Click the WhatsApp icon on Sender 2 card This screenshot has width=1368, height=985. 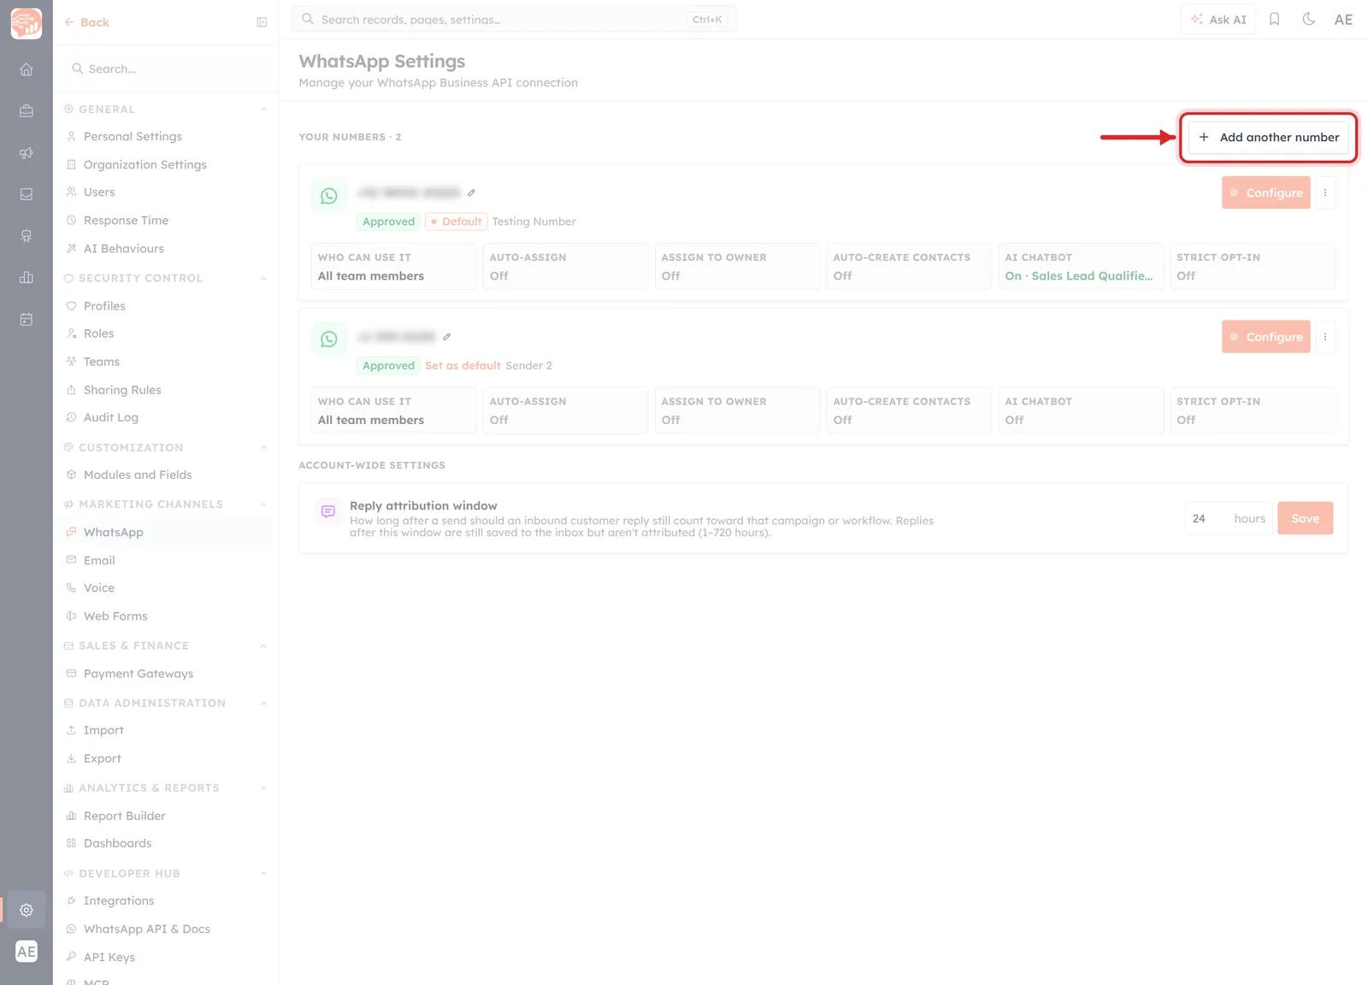point(329,339)
